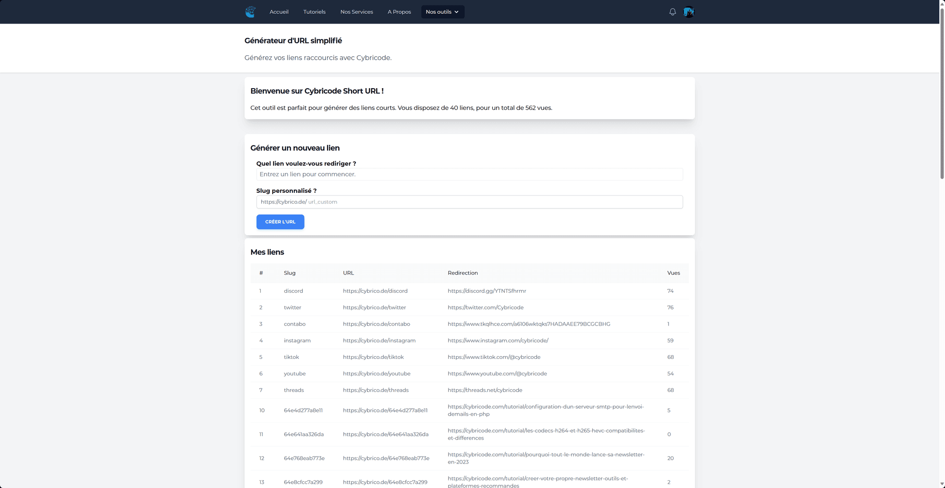The image size is (945, 488).
Task: Select the contabo slug cell
Action: [x=295, y=324]
